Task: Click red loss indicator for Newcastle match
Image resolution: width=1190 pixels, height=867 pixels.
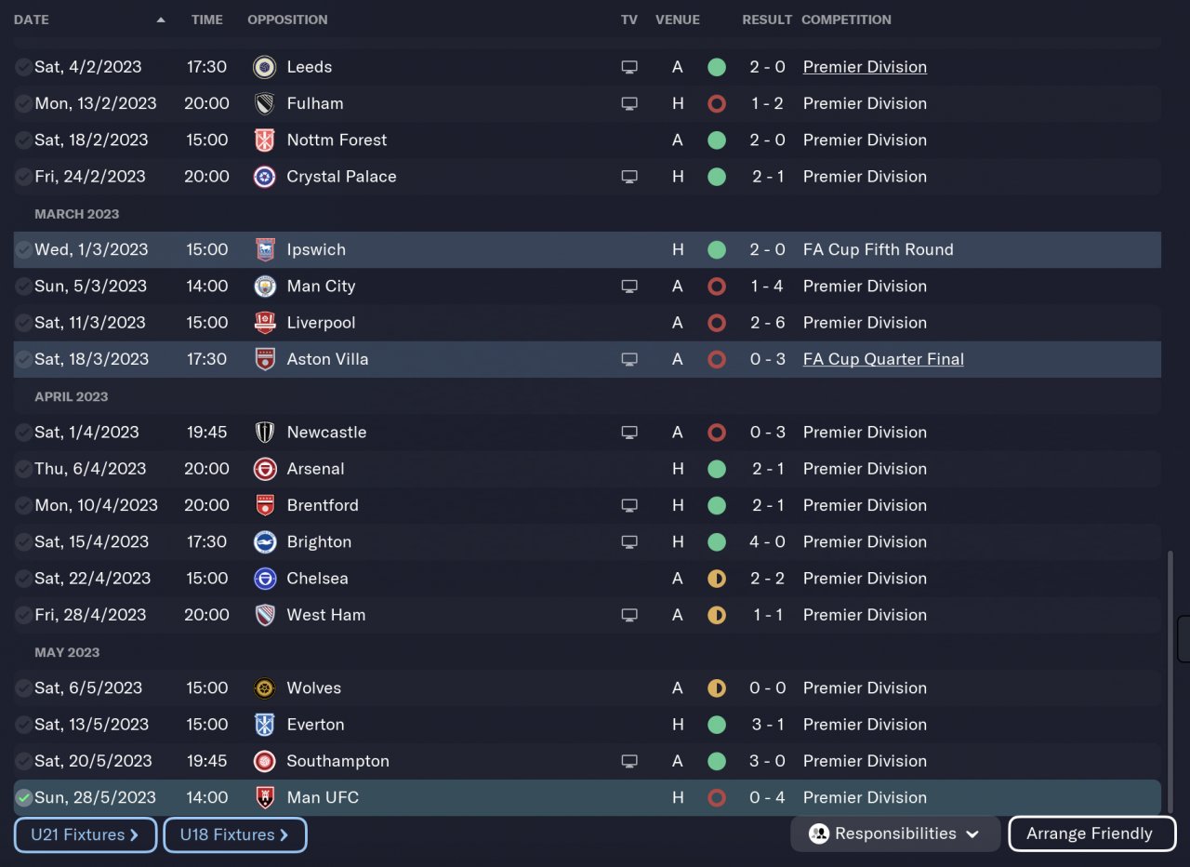Action: pos(716,433)
